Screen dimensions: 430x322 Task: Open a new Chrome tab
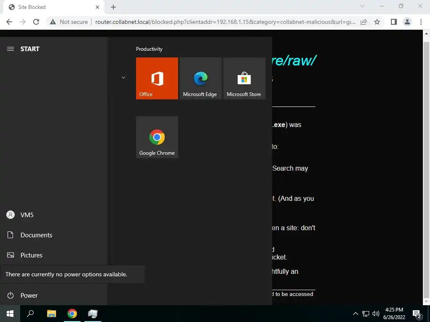click(x=113, y=7)
